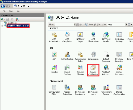Open IIS Manager Permissions
Viewport: 133px width, 110px height.
tap(80, 90)
